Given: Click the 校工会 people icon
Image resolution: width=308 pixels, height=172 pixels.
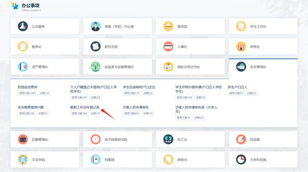Looking at the screenshot, I should click(168, 140).
